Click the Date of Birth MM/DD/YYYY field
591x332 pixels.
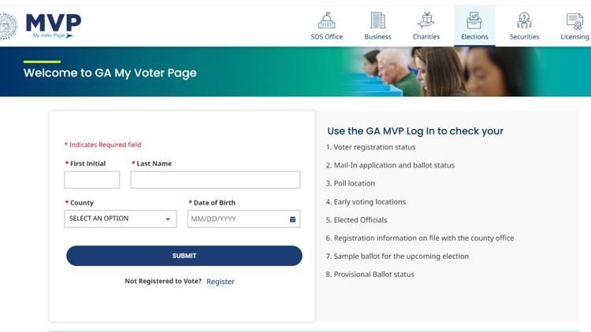point(236,219)
